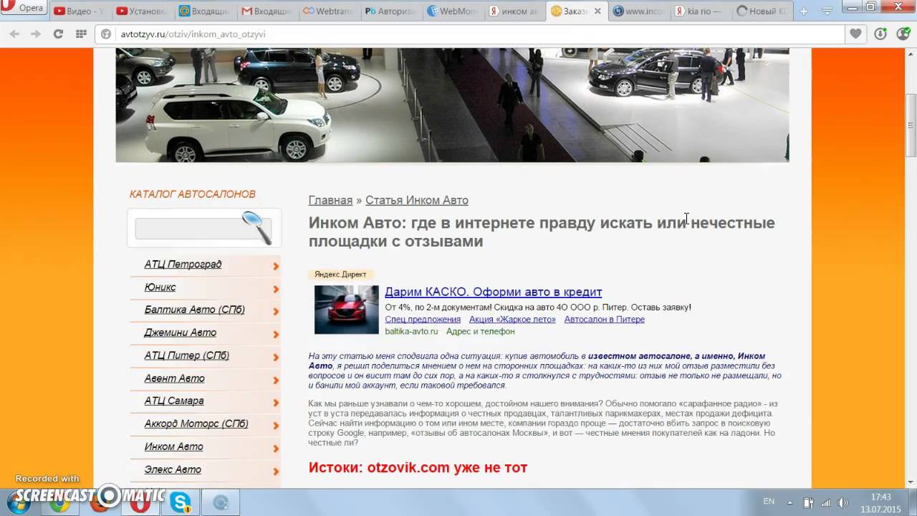Click the arrow next to Элекс Авто
917x516 pixels.
point(276,472)
